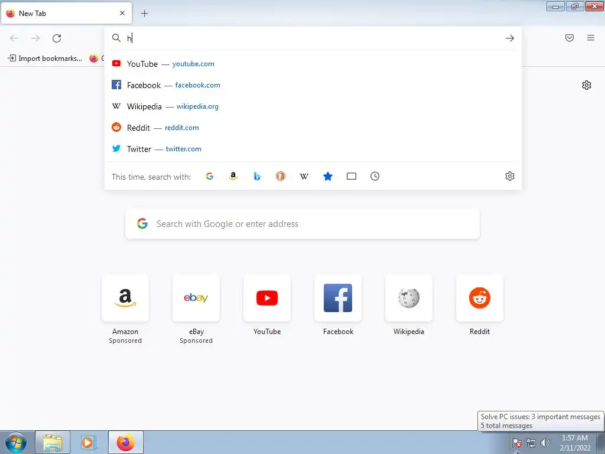Image resolution: width=605 pixels, height=454 pixels.
Task: Search this time with Bing
Action: tap(257, 176)
